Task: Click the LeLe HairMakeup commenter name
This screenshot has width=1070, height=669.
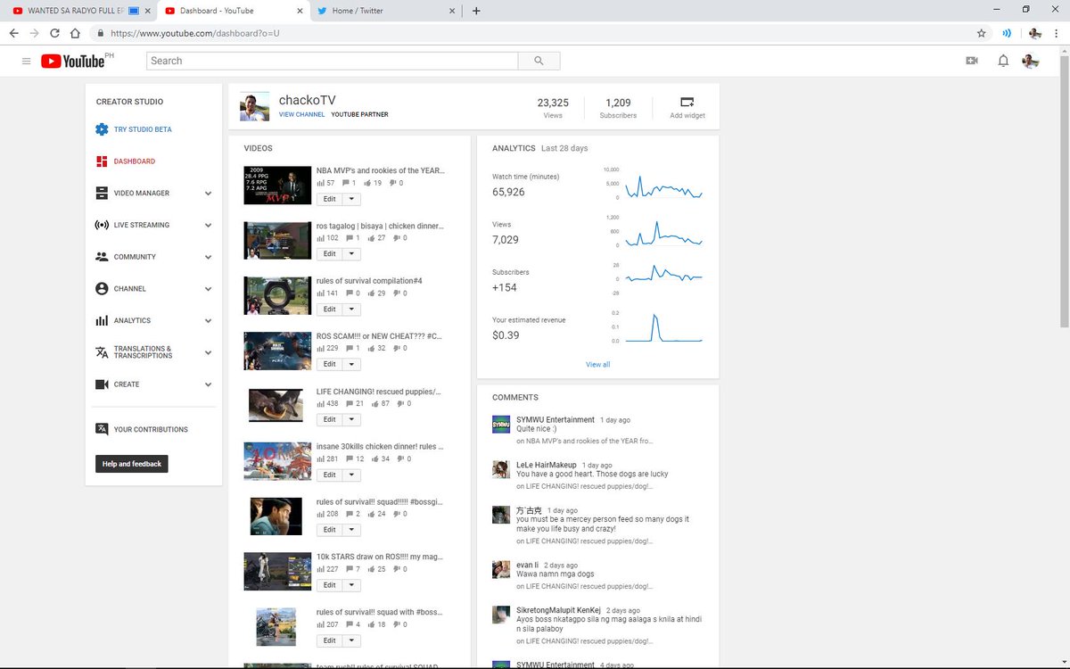Action: pos(547,465)
